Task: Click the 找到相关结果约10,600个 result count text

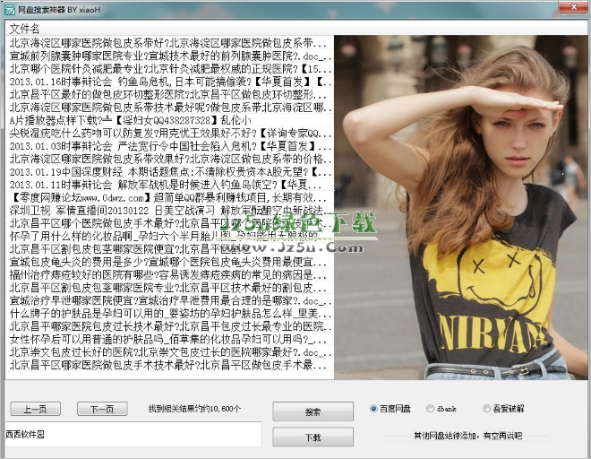Action: [x=194, y=409]
